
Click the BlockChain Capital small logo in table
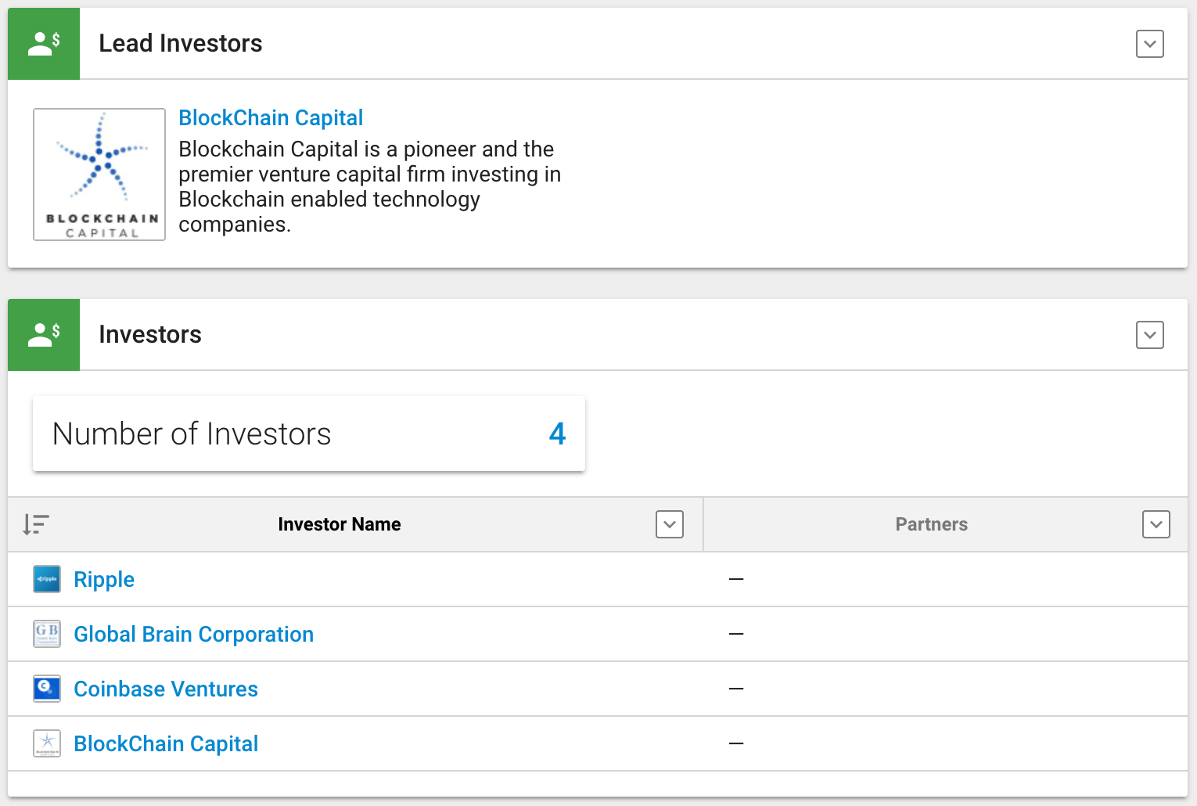47,743
